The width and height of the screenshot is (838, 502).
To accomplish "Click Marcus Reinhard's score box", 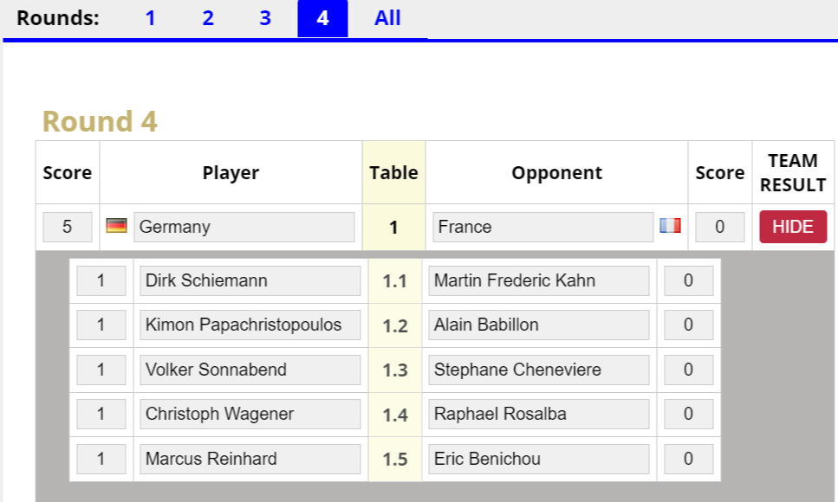I will pos(101,460).
